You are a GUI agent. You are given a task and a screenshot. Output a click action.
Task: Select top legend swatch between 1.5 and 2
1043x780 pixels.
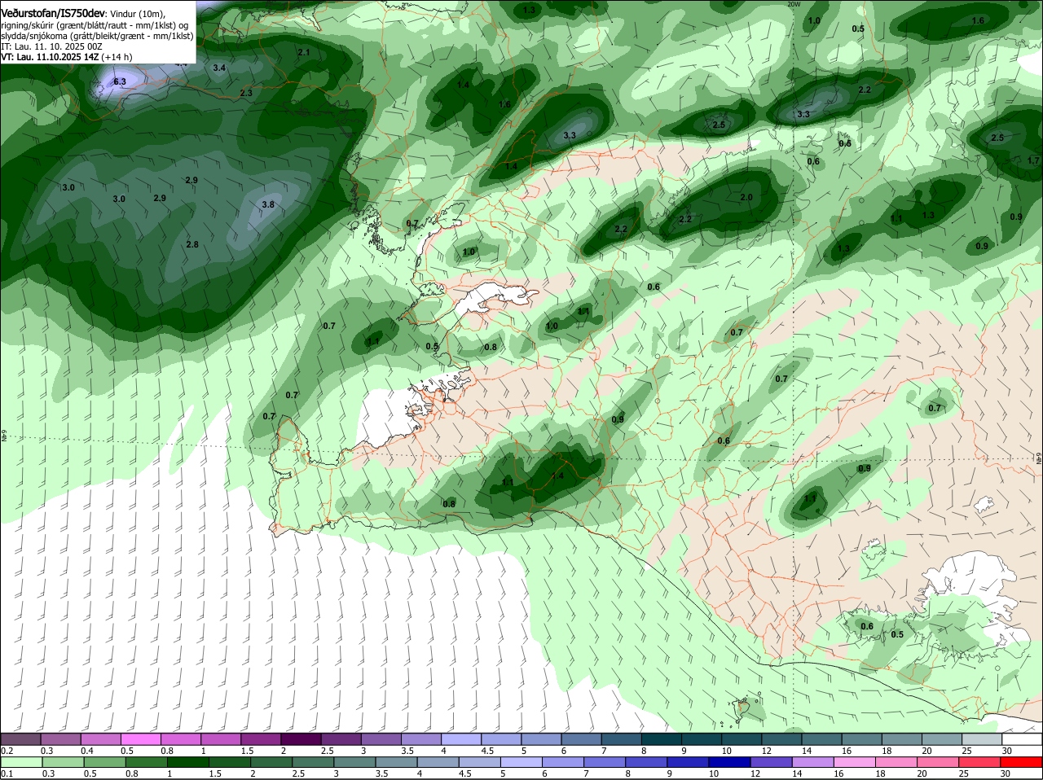pyautogui.click(x=261, y=738)
